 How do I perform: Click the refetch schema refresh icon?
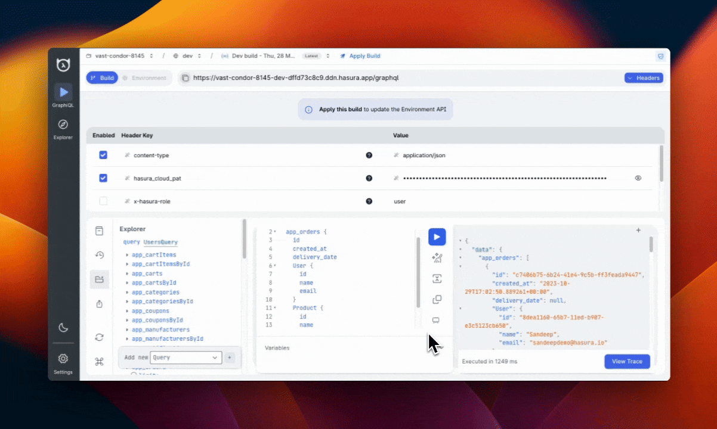click(100, 337)
